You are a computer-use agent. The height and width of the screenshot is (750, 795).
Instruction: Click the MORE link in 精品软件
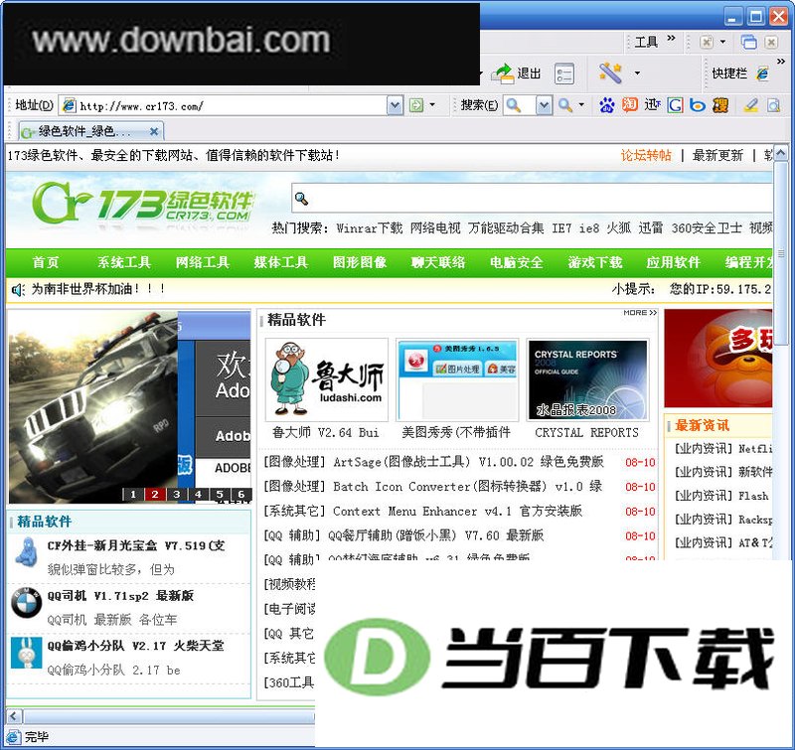pos(640,313)
